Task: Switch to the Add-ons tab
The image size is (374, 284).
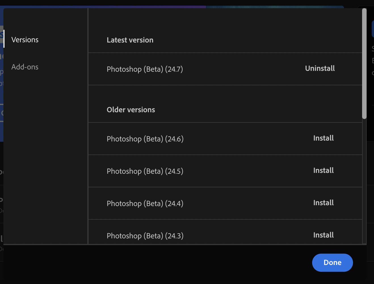Action: [x=25, y=67]
